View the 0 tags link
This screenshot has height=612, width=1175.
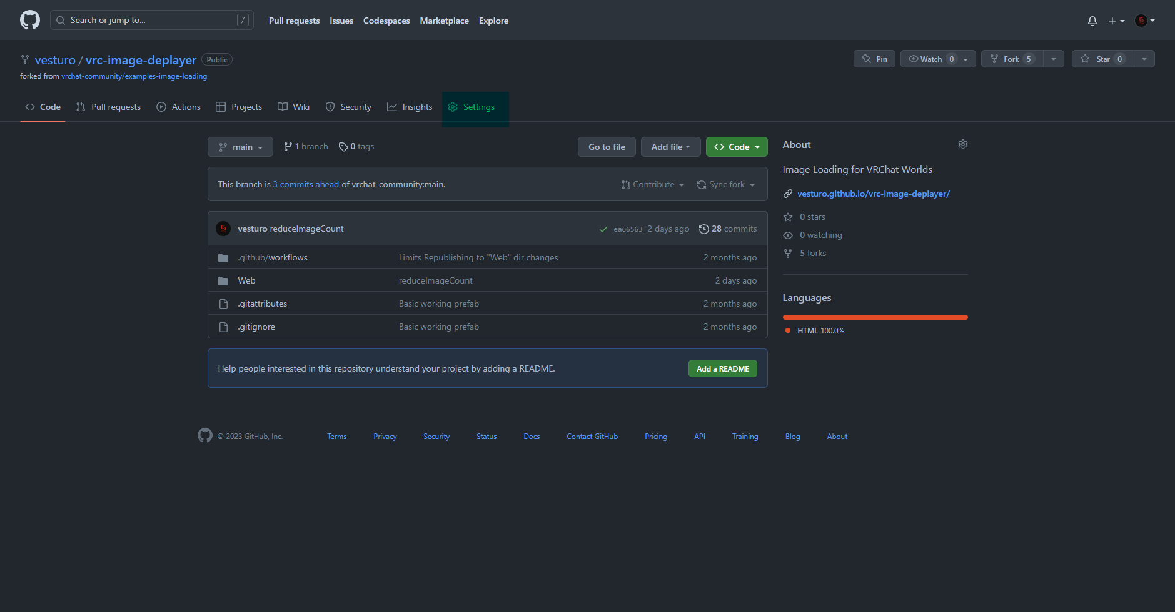tap(356, 146)
